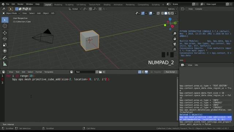Image resolution: width=234 pixels, height=132 pixels.
Task: Toggle snapping magnet icon
Action: point(90,9)
